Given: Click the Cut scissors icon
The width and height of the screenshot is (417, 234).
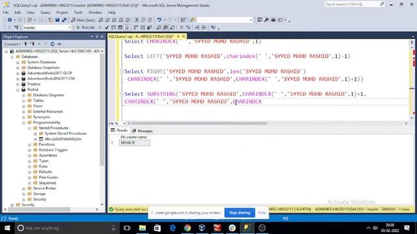Looking at the screenshot, I should coord(137,20).
